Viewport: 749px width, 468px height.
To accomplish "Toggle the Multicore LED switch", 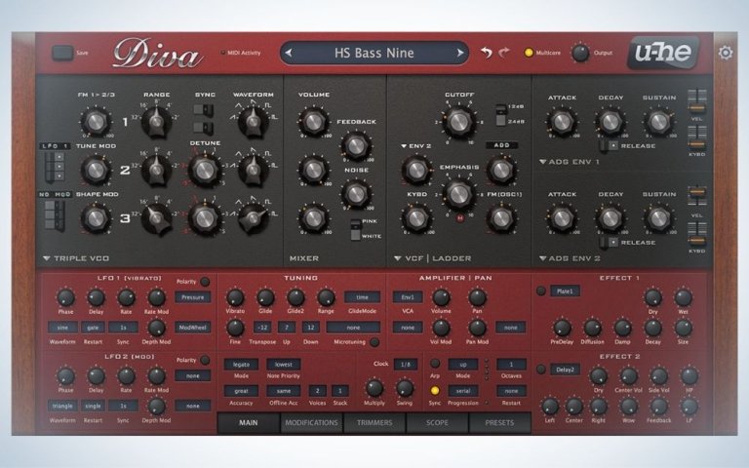I will pos(529,53).
